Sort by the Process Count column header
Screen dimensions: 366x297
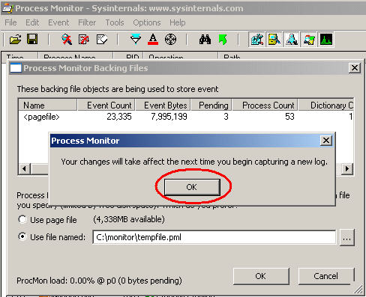click(x=265, y=105)
